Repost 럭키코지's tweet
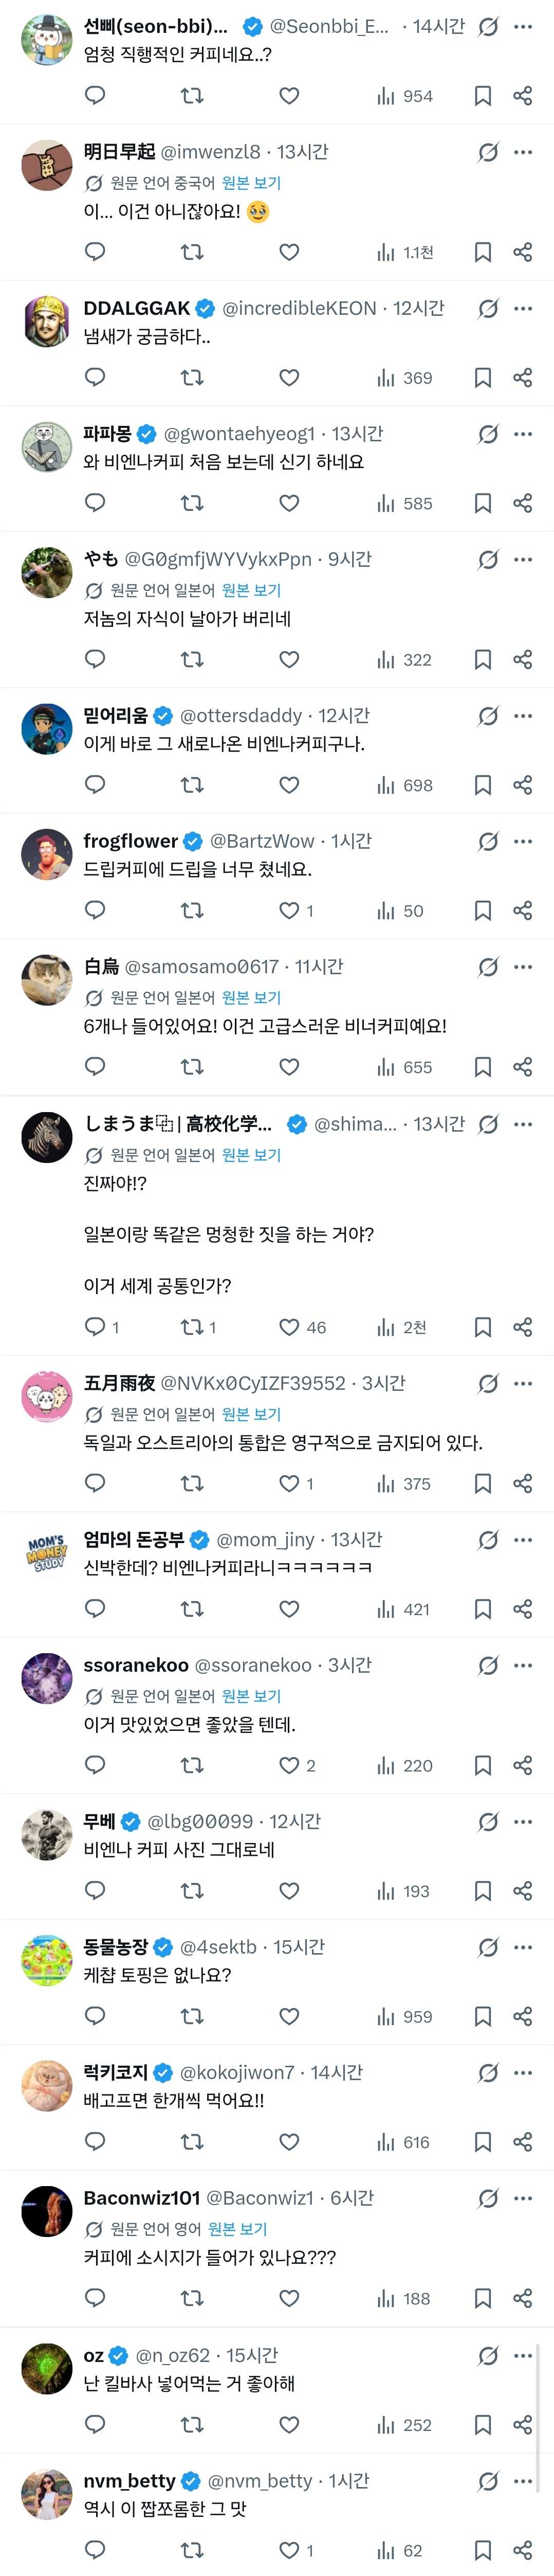Viewport: 554px width, 2576px height. click(x=191, y=2142)
